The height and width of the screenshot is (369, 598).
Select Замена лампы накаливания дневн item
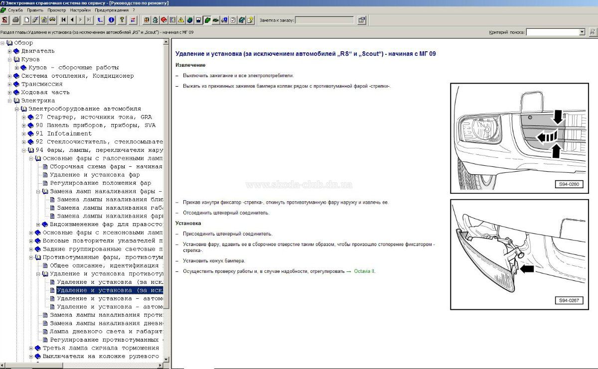[x=106, y=323]
